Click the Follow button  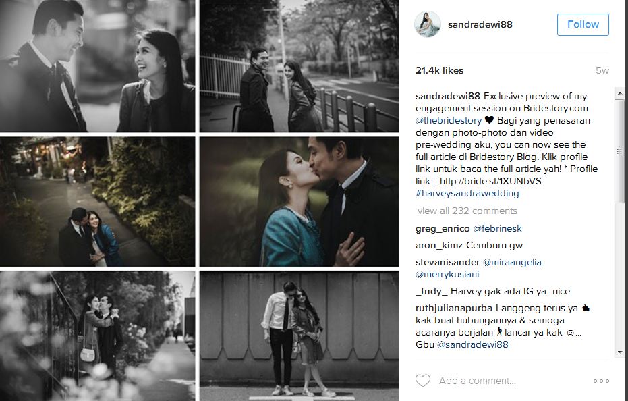pos(583,24)
